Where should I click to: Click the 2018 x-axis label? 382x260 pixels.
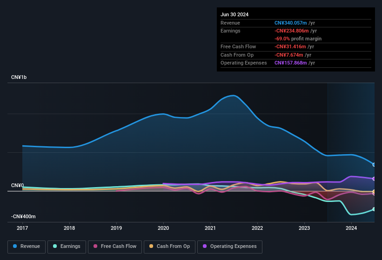pos(69,228)
